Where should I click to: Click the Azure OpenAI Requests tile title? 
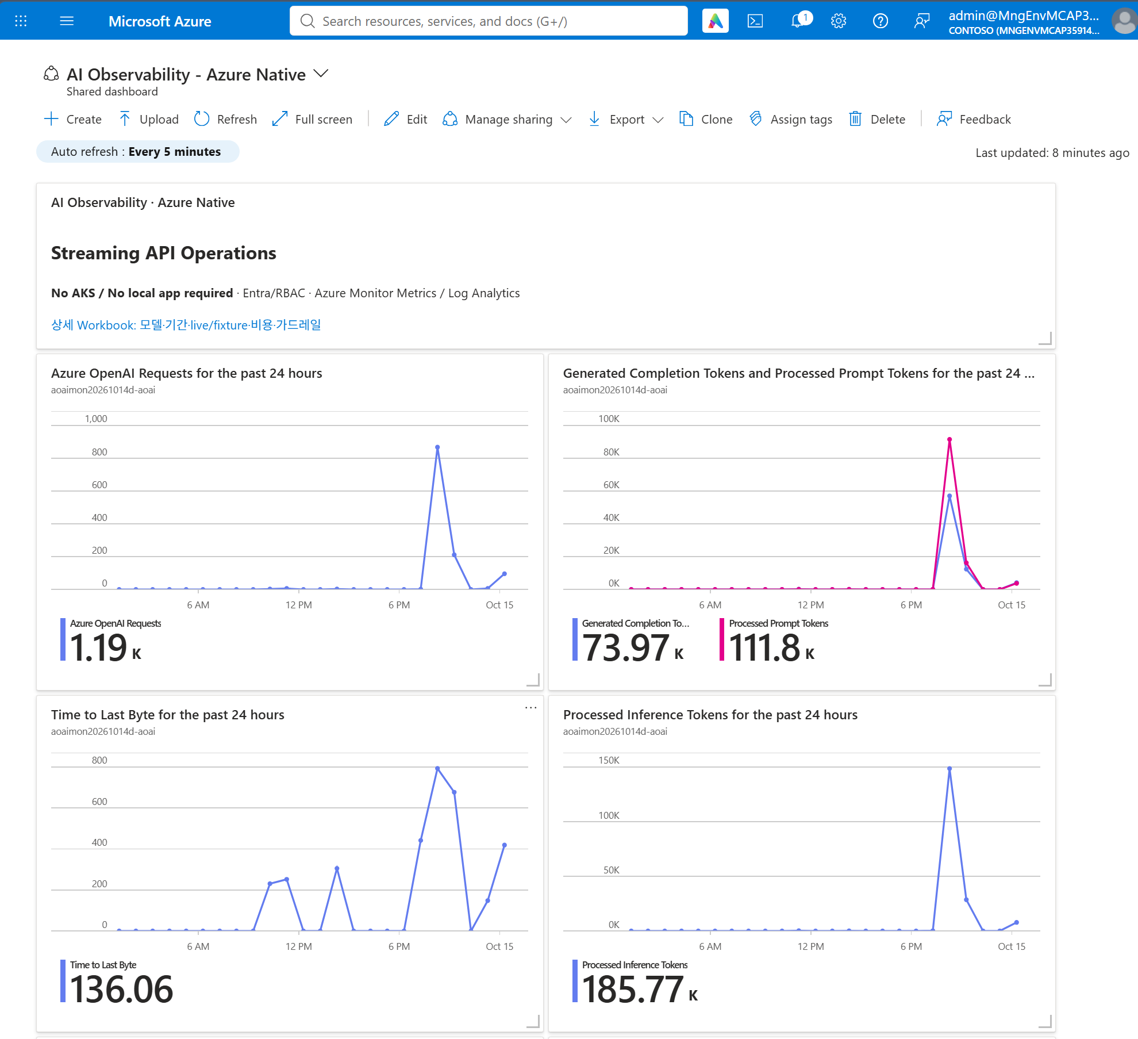click(x=187, y=373)
